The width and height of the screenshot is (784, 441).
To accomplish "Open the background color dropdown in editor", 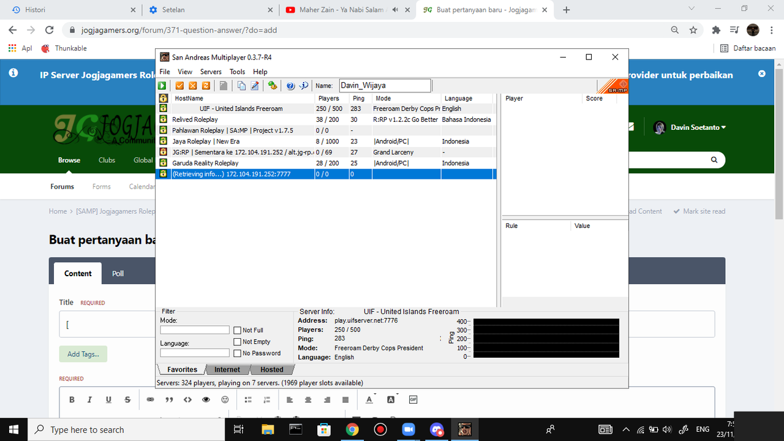I will (x=392, y=399).
